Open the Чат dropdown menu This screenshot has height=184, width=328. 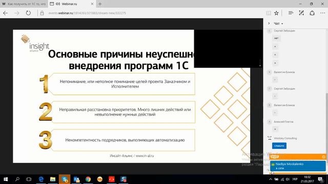point(278,24)
